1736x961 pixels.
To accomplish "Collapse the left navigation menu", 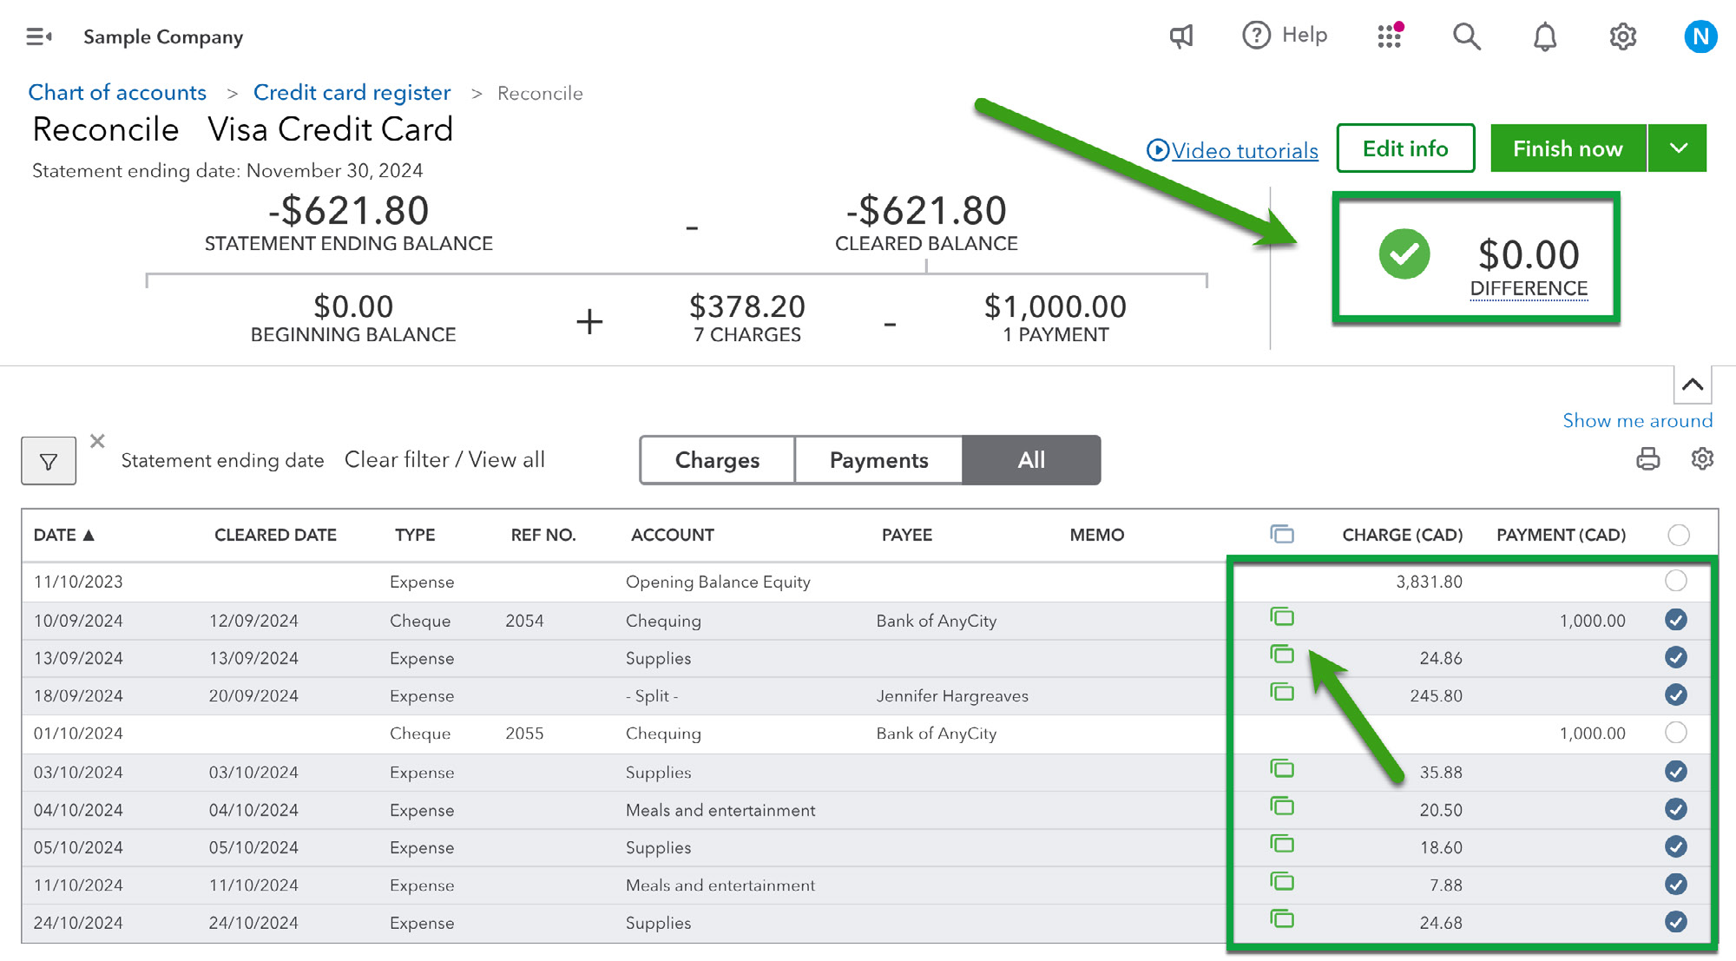I will [39, 36].
